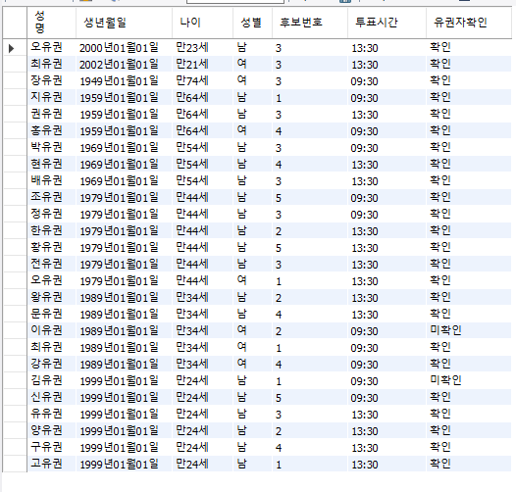Select the row header of the 고유권 row
This screenshot has width=516, height=492.
(15, 465)
